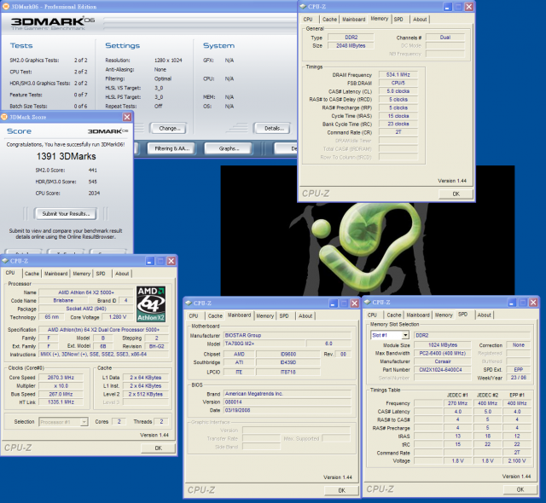
Task: Minimize the CPU-Z CPU tab window
Action: 150,261
